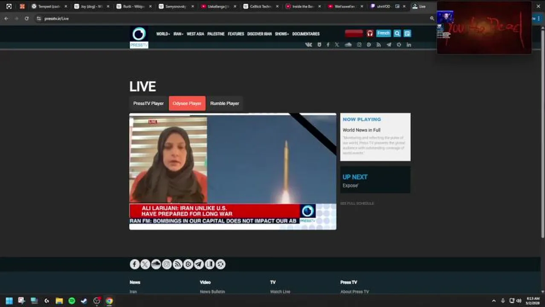Viewport: 545px width, 307px height.
Task: Click the headphones audio icon in header
Action: 370,33
